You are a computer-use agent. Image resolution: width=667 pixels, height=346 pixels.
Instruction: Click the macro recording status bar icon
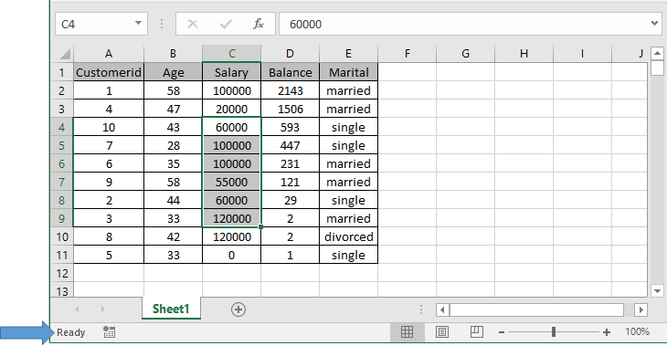tap(110, 332)
